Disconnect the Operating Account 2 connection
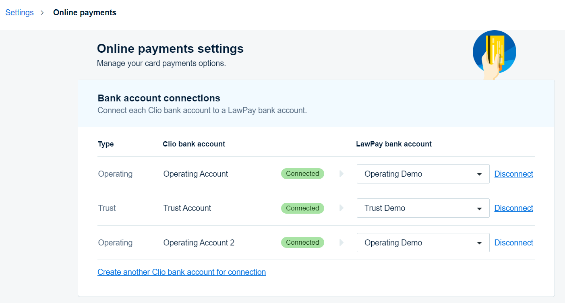The width and height of the screenshot is (565, 303). point(513,243)
